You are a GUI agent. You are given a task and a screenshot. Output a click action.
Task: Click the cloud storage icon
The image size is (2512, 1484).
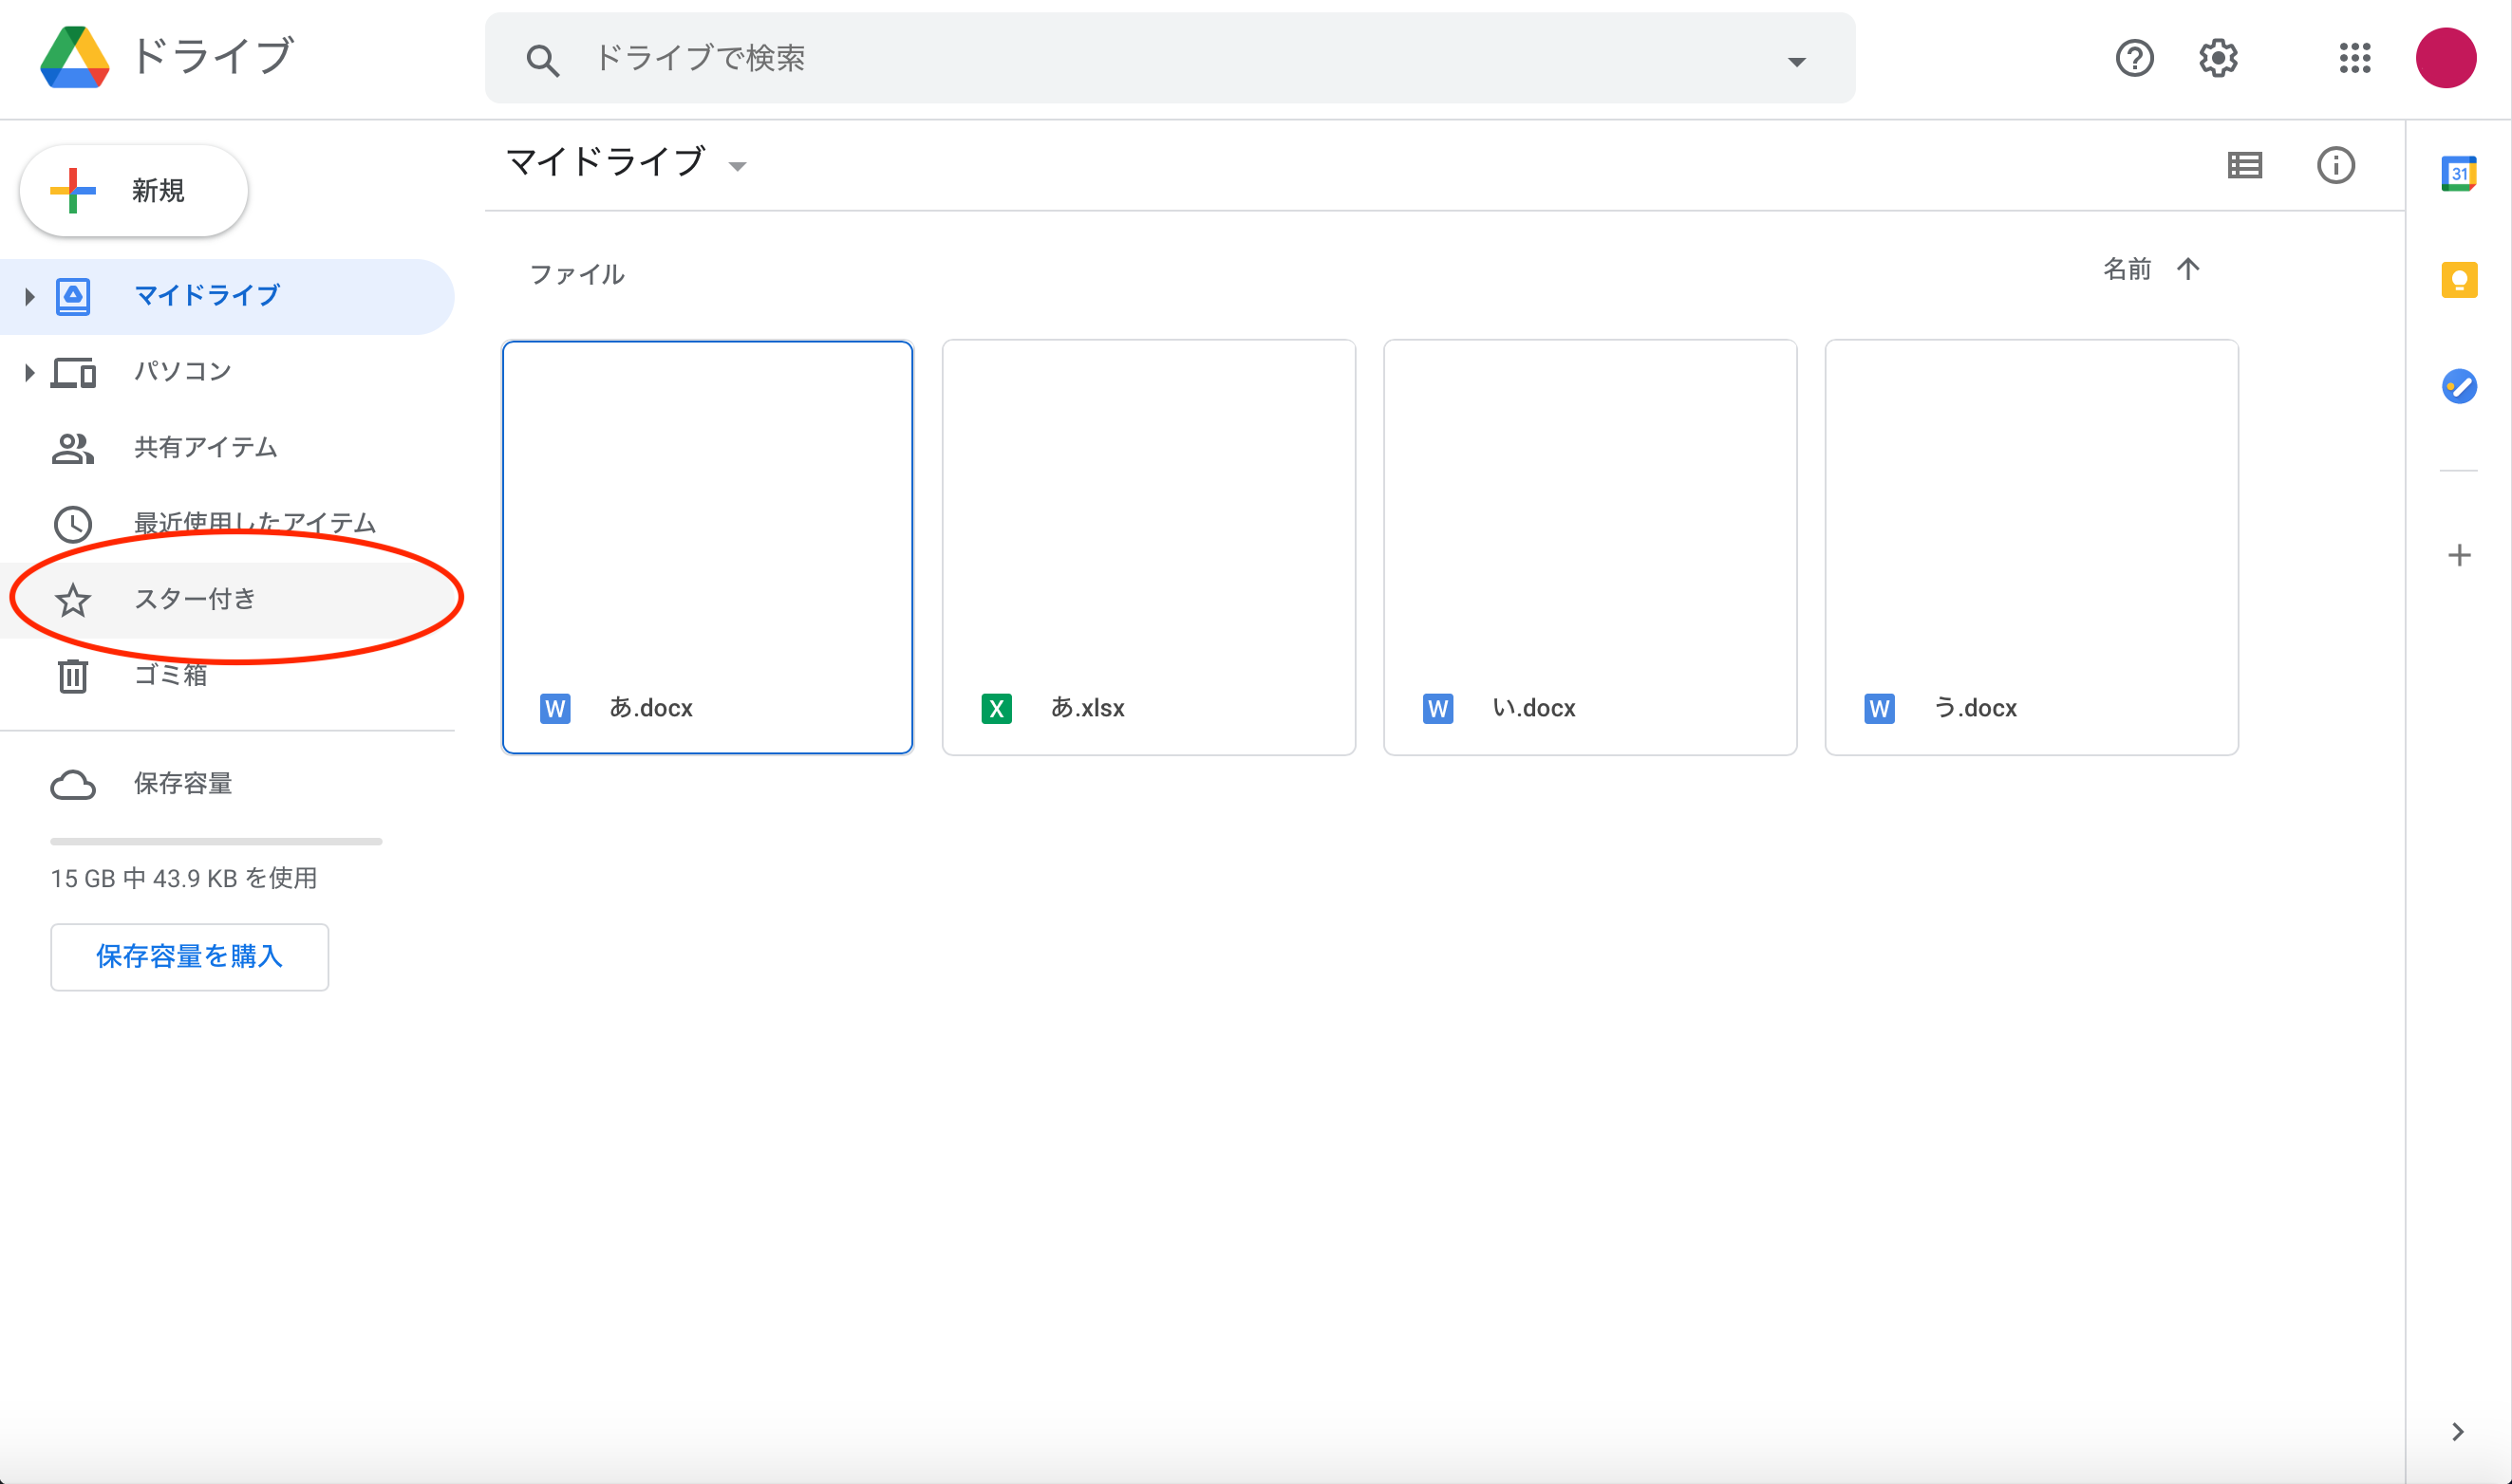click(73, 785)
